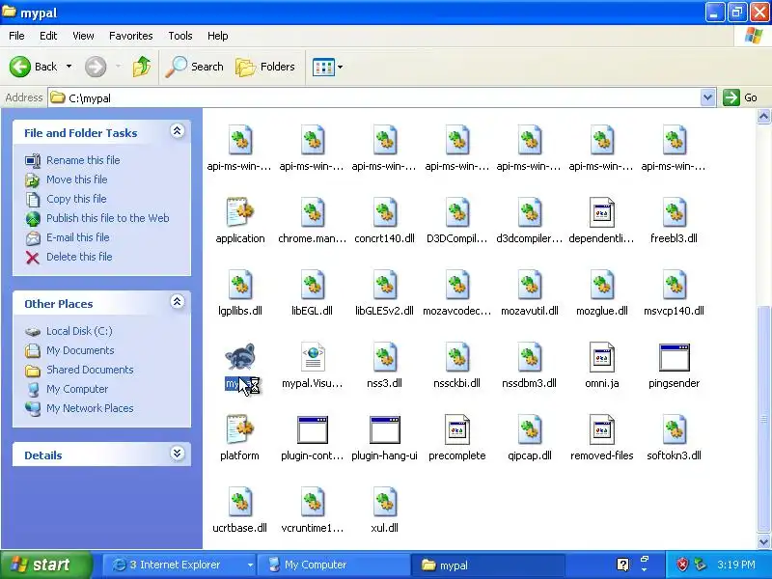This screenshot has height=579, width=772.
Task: Click the scroll up arrow
Action: (x=763, y=116)
